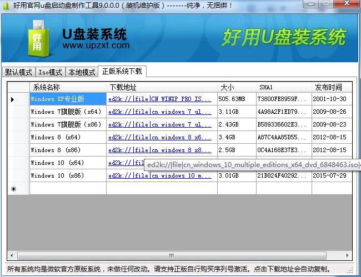This screenshot has height=277, width=361.
Task: Click the 2009-08-23 release date cell
Action: 332,124
